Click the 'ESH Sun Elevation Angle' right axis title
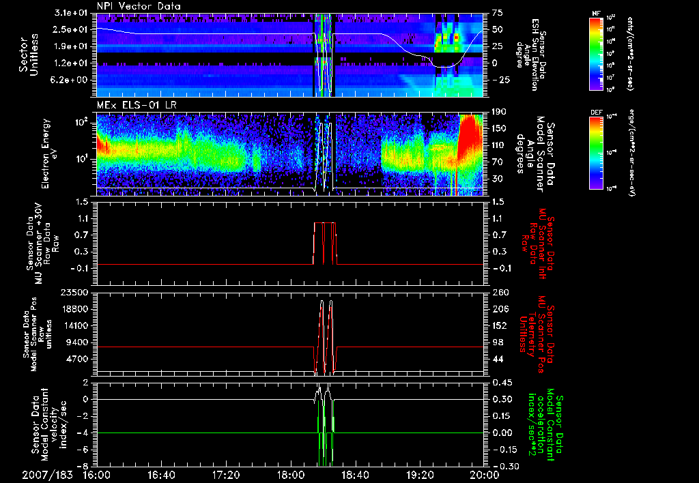 530,55
